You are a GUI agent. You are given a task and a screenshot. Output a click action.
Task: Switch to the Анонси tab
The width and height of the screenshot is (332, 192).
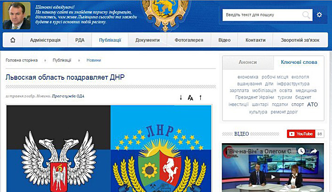(248, 62)
